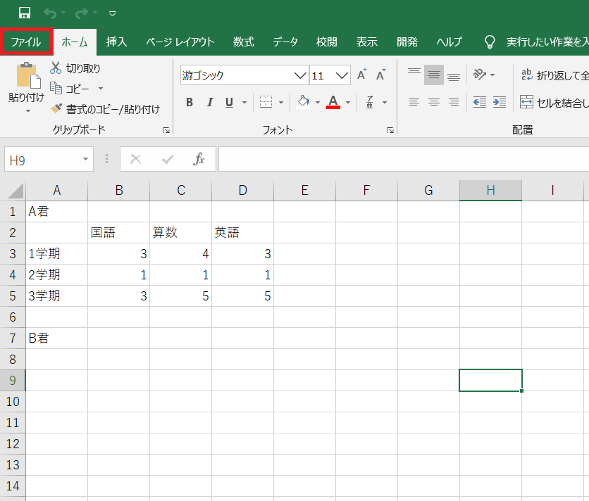Viewport: 589px width, 501px height.
Task: Expand the Name Box dropdown arrow
Action: (86, 160)
